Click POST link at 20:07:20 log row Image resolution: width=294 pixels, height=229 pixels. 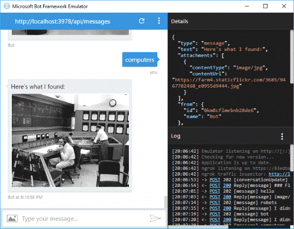(215, 220)
